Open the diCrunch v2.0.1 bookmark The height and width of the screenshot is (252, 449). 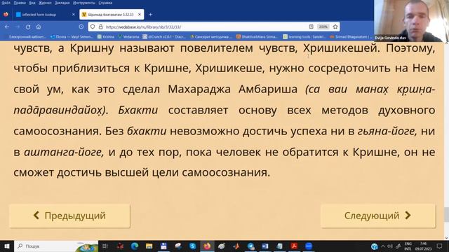[164, 37]
